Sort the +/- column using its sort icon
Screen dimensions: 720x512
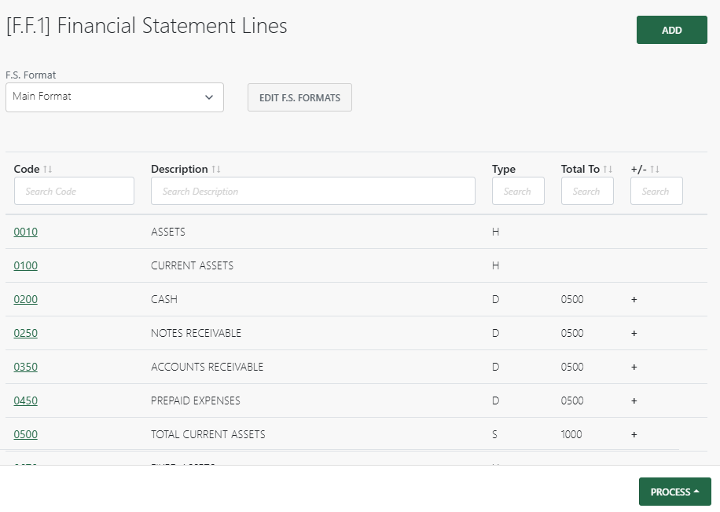pos(653,168)
